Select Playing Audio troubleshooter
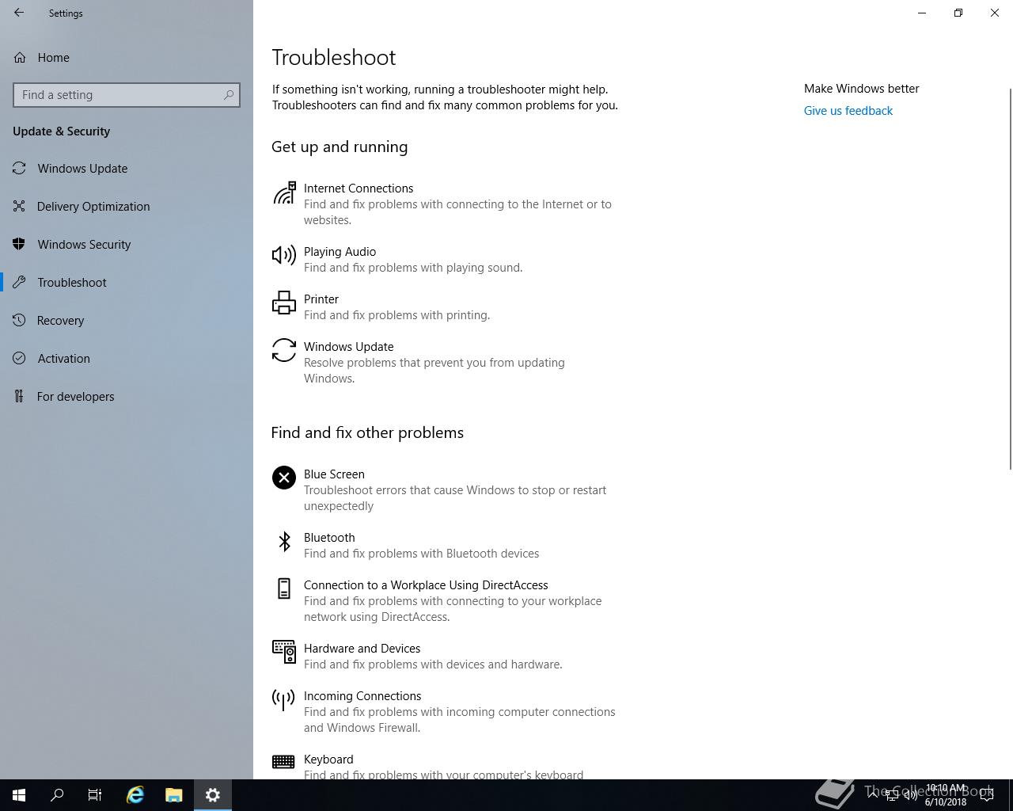 (x=445, y=259)
